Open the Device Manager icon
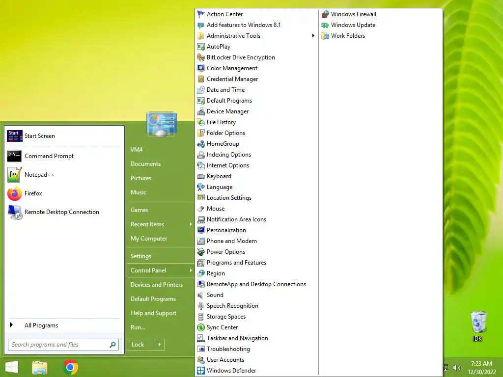Image resolution: width=503 pixels, height=377 pixels. tap(201, 111)
